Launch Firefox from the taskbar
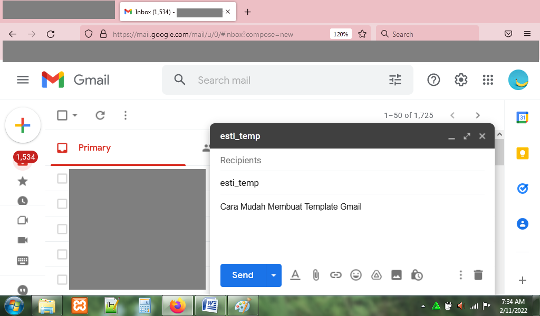This screenshot has height=316, width=540. (177, 305)
